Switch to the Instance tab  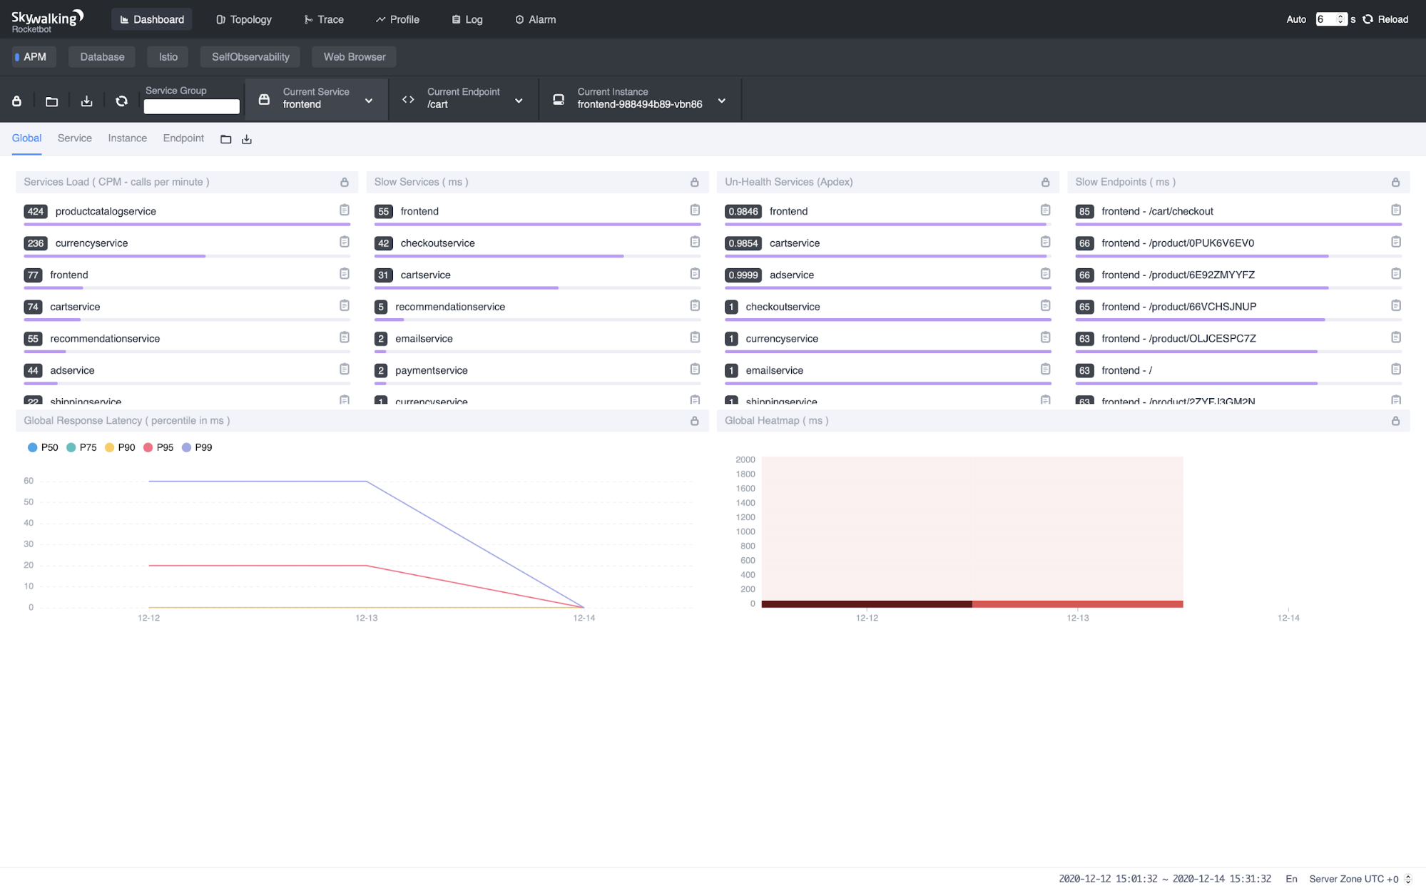coord(127,138)
